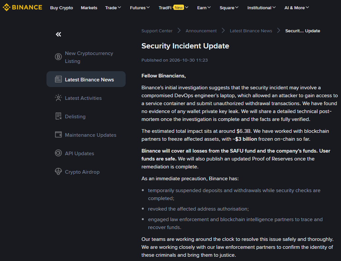Click the revoked affected address authorisation bullet
This screenshot has height=261, width=341.
coord(198,209)
